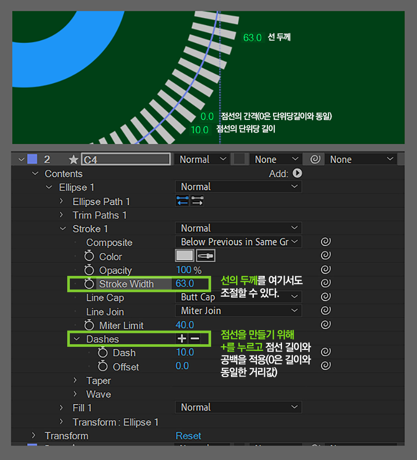Click the matte toggle box beside Normal dropdown
This screenshot has height=460, width=417.
tap(240, 159)
